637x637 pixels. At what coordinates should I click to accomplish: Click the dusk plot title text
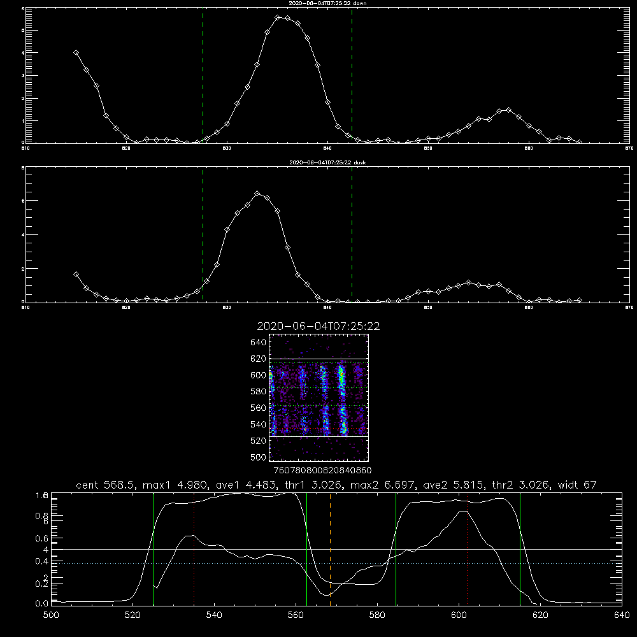tap(327, 162)
